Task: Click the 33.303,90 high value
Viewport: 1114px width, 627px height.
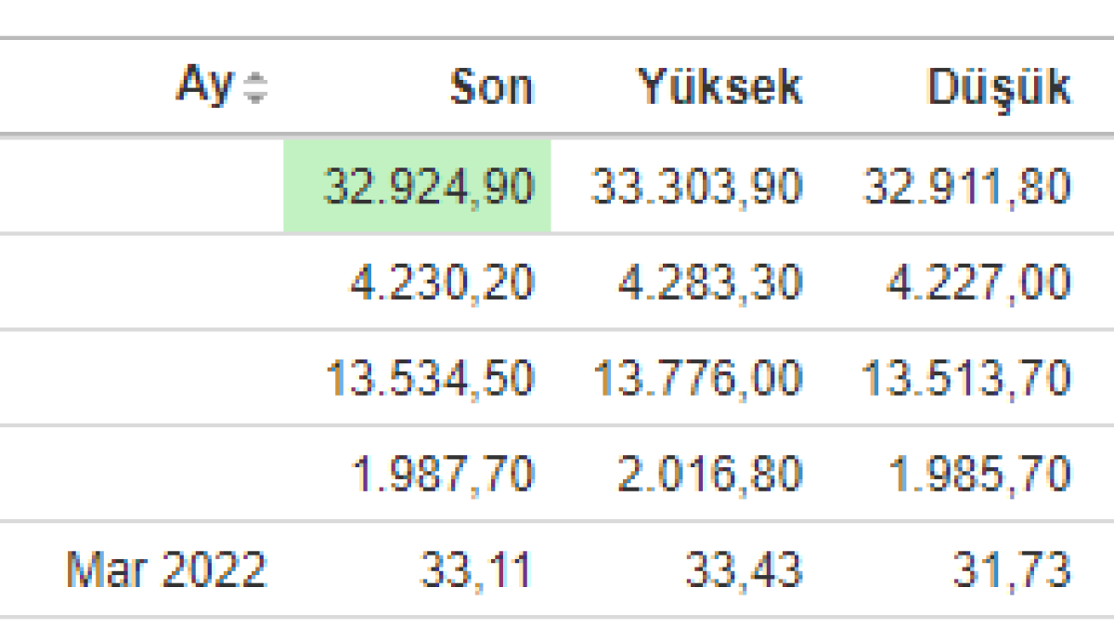Action: (695, 187)
